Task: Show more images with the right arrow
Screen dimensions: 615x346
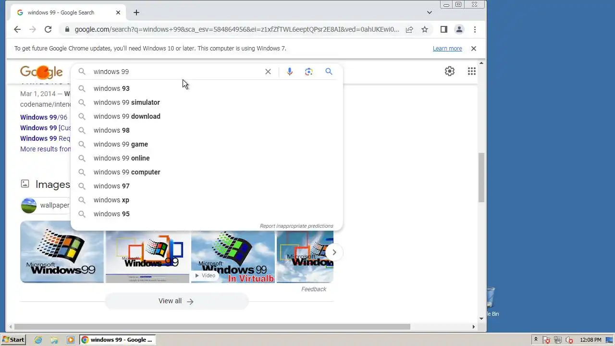Action: point(334,252)
